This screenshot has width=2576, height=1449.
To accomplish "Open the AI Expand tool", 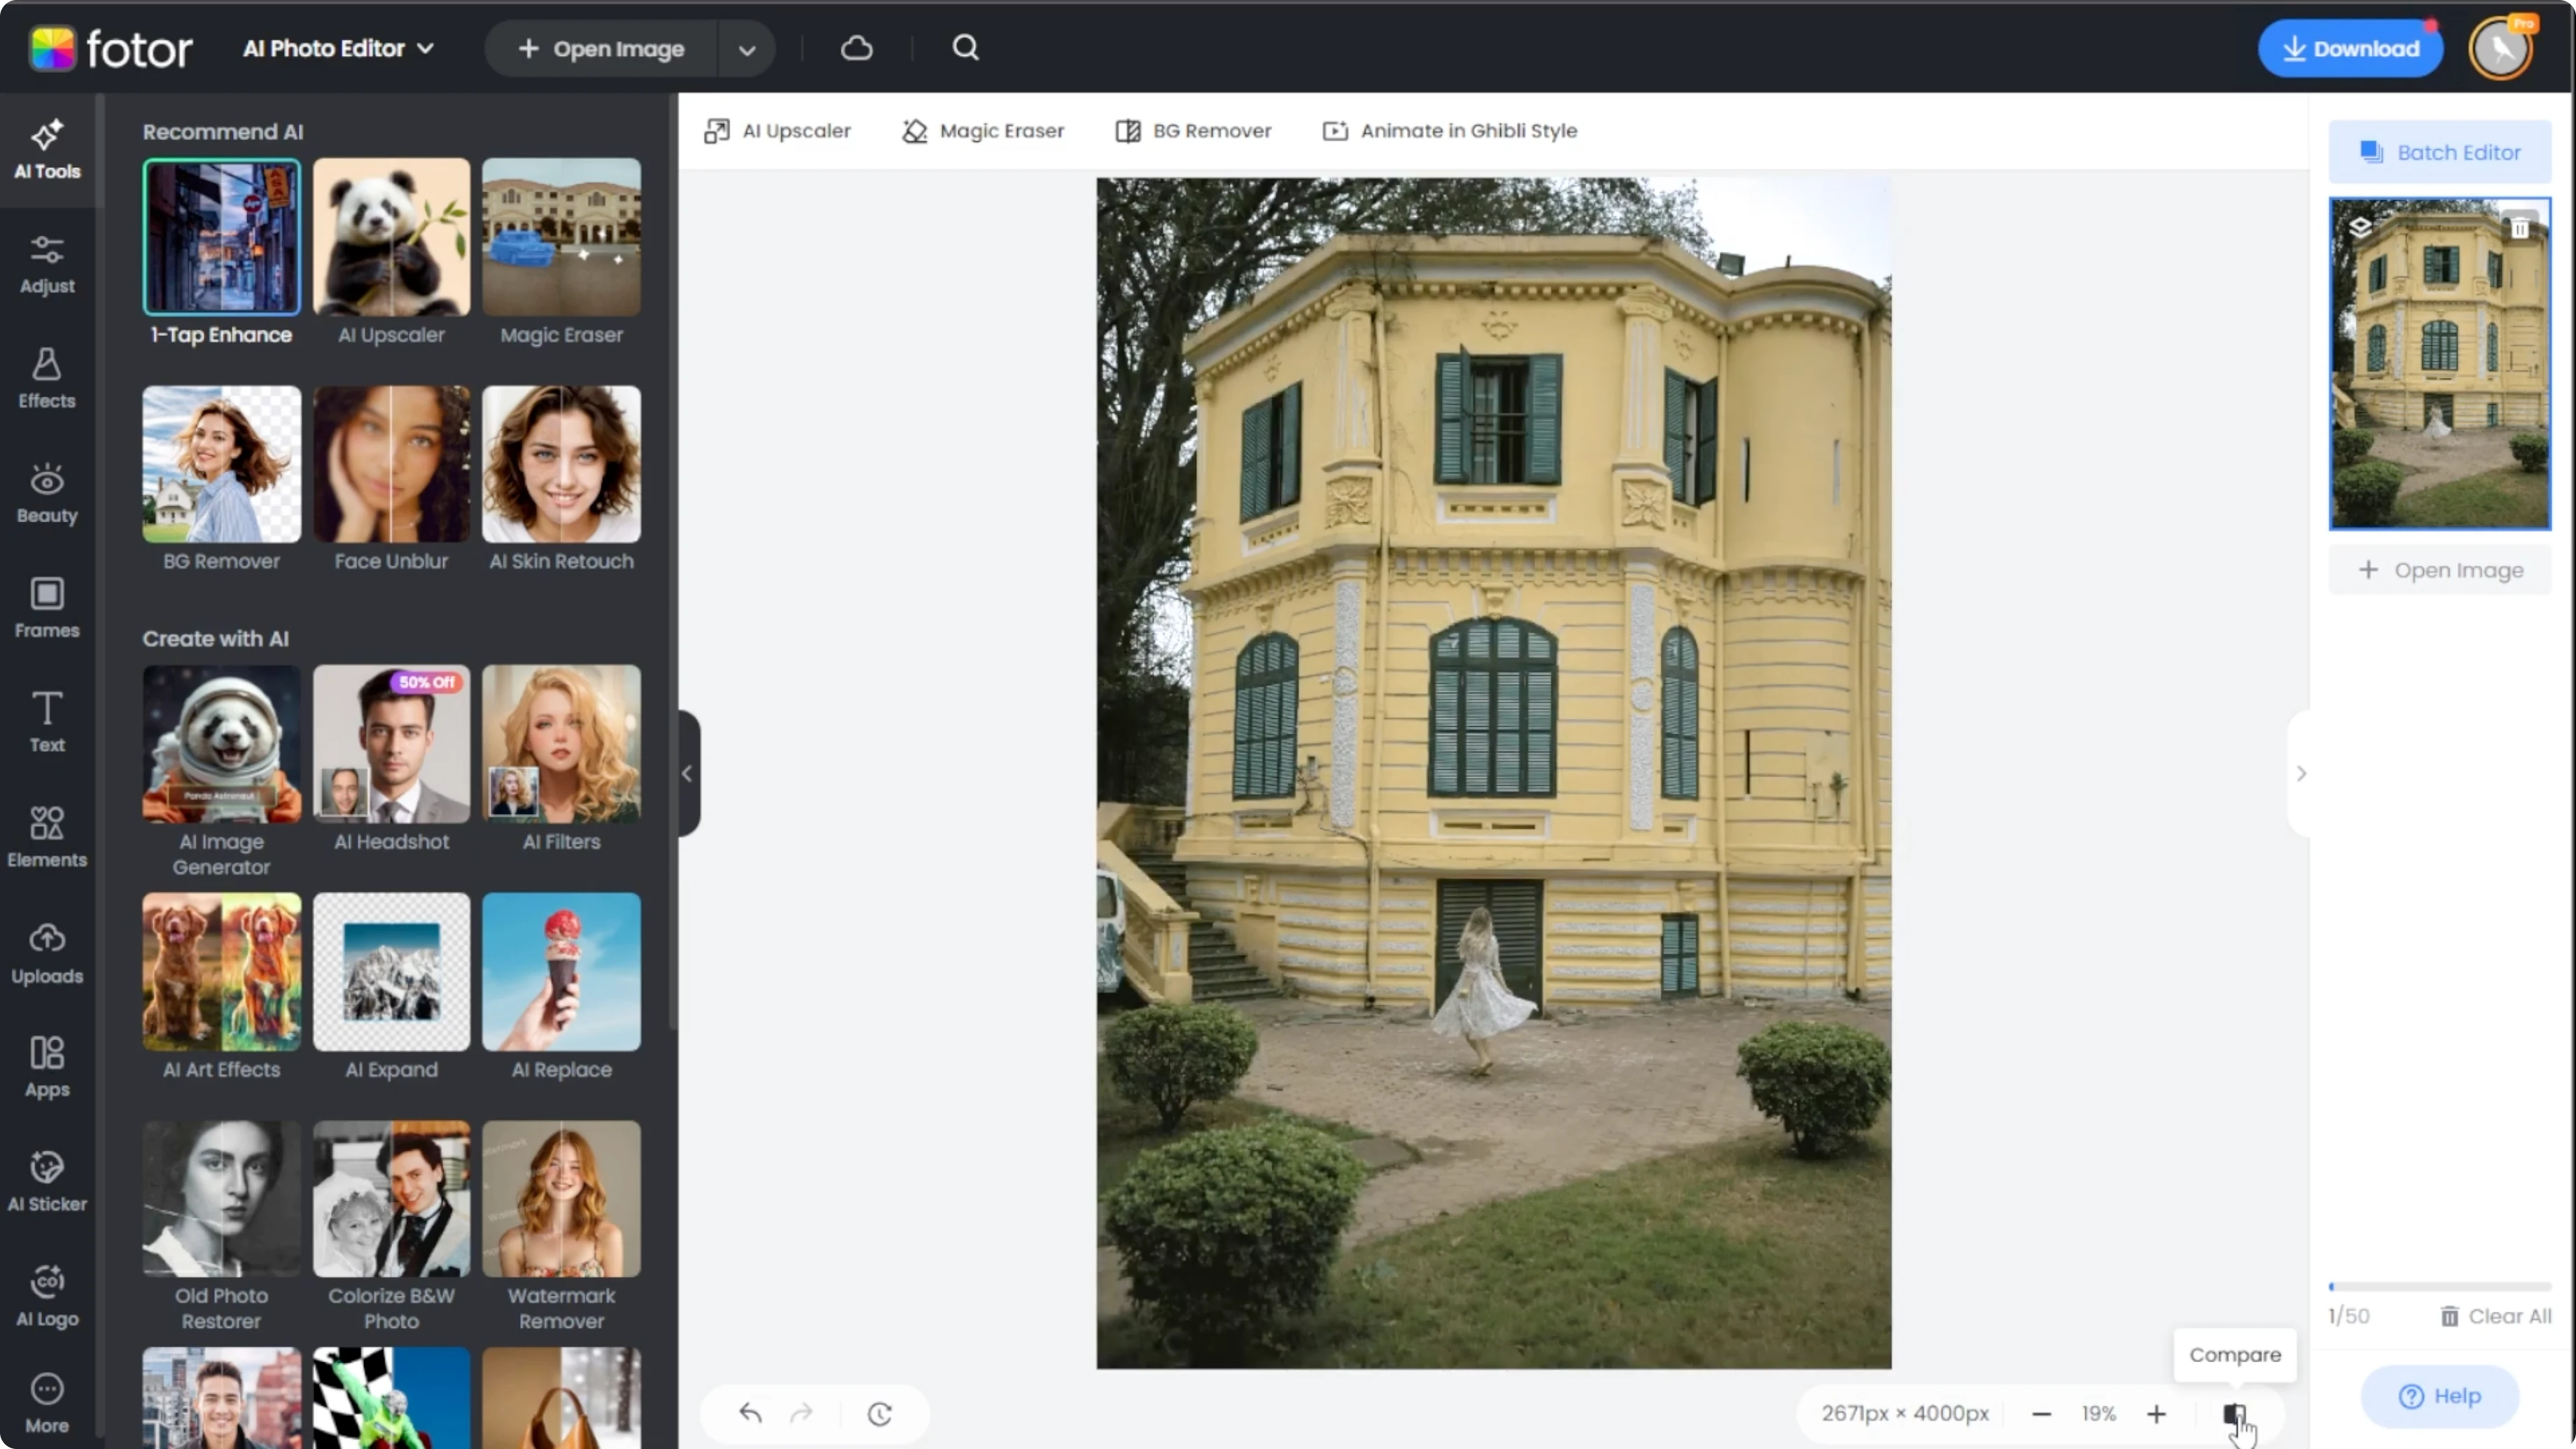I will pos(391,987).
